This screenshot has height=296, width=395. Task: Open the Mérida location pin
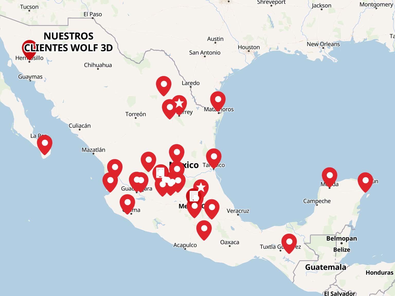[x=329, y=176]
